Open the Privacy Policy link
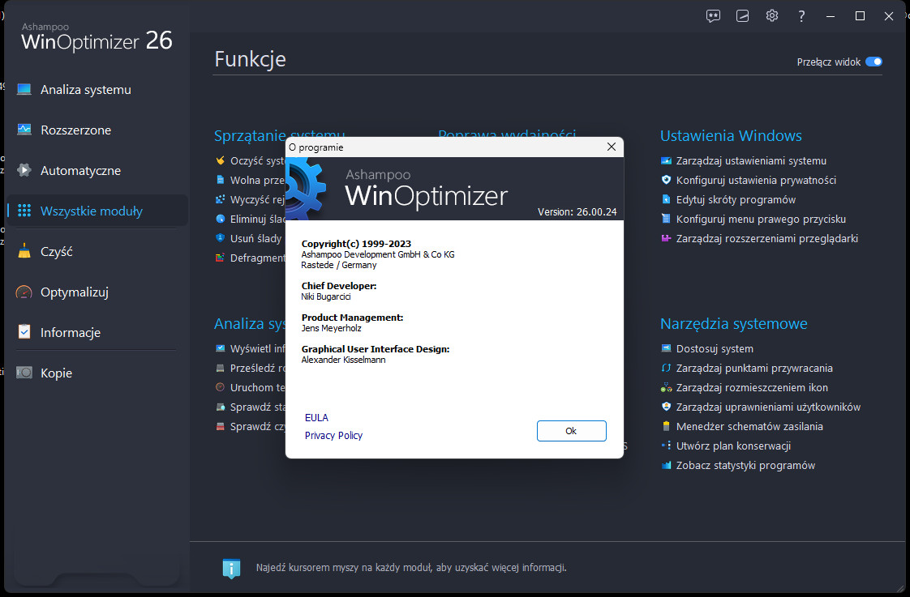910x597 pixels. [333, 435]
